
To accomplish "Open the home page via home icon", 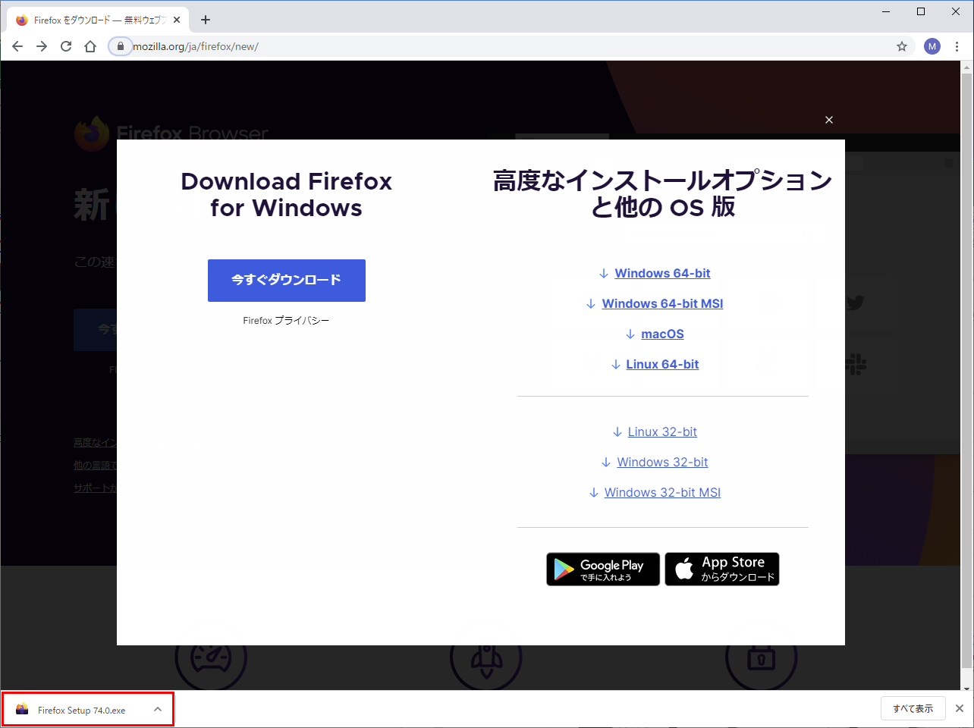I will [90, 46].
